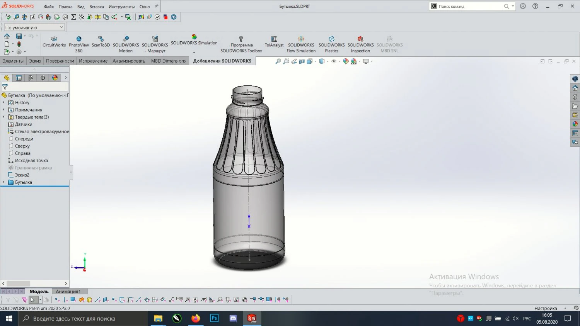Open Photoshop from the Windows taskbar
This screenshot has height=326, width=580.
[x=214, y=318]
